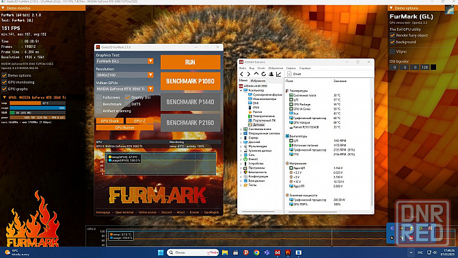The width and height of the screenshot is (458, 258).
Task: Toggle the Benchmark checkbox
Action: coord(99,104)
